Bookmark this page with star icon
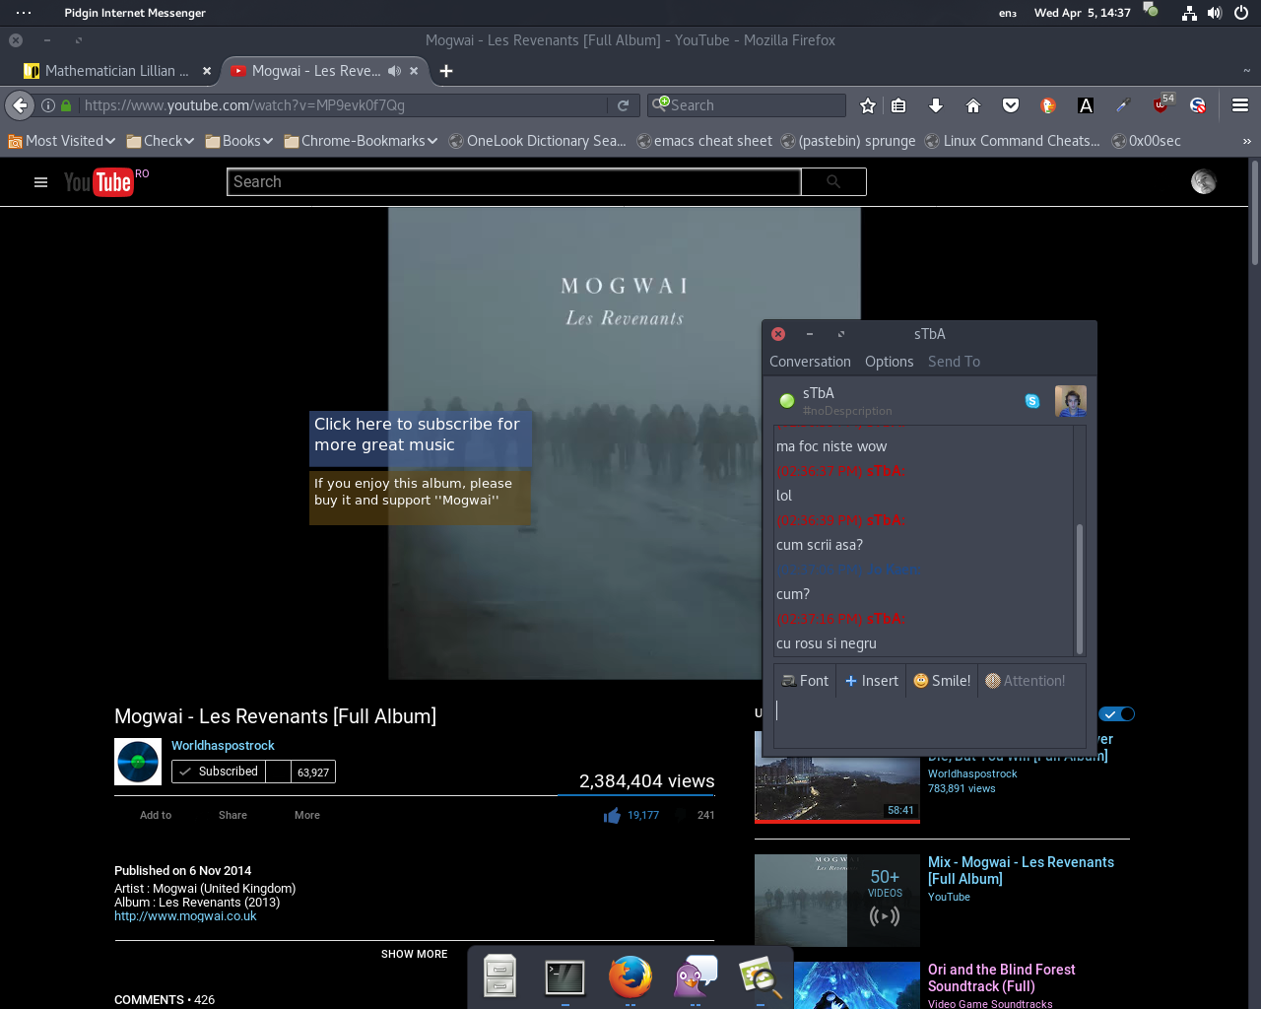Viewport: 1261px width, 1009px height. [x=867, y=105]
